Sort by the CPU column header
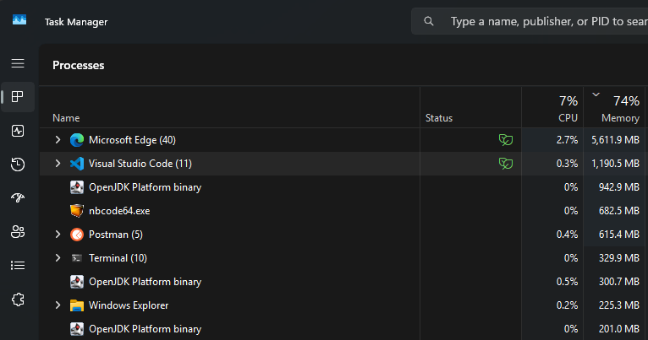648x340 pixels. pos(568,118)
